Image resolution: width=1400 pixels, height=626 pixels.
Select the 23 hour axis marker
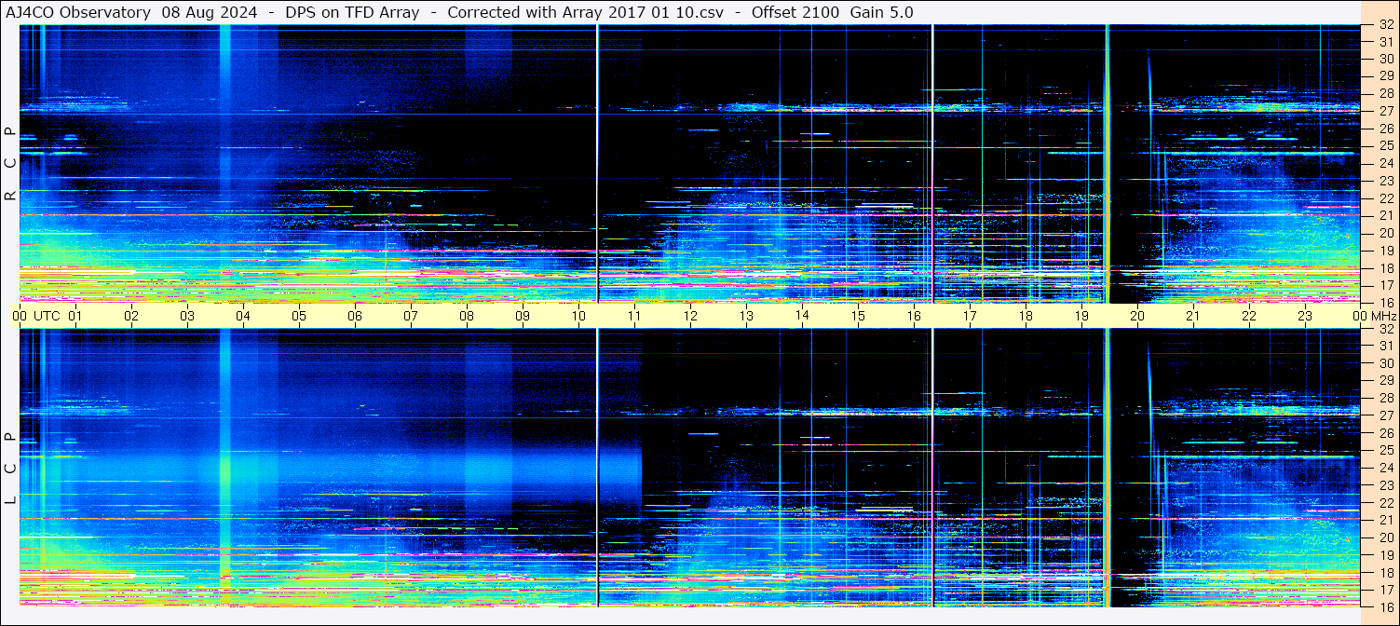tap(1305, 316)
